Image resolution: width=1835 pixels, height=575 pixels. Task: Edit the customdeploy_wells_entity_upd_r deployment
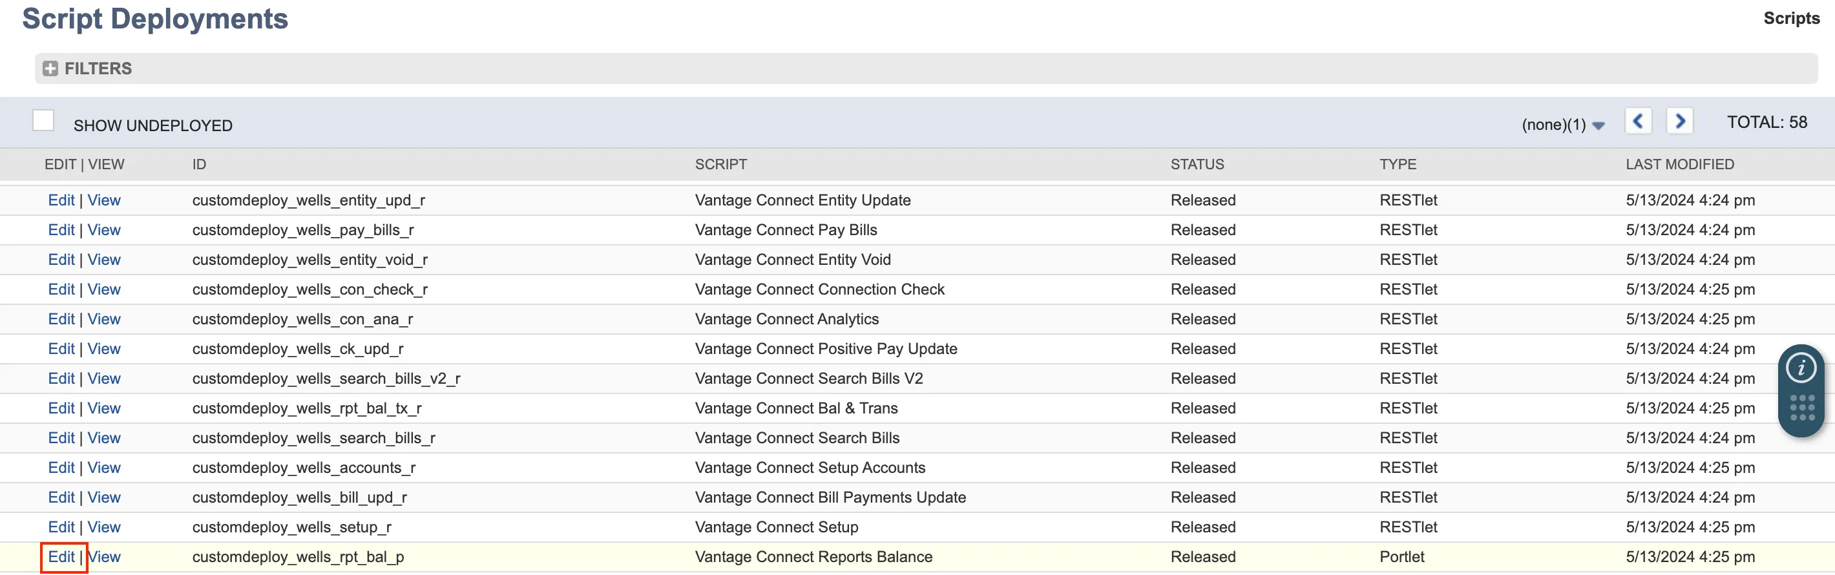click(x=61, y=200)
